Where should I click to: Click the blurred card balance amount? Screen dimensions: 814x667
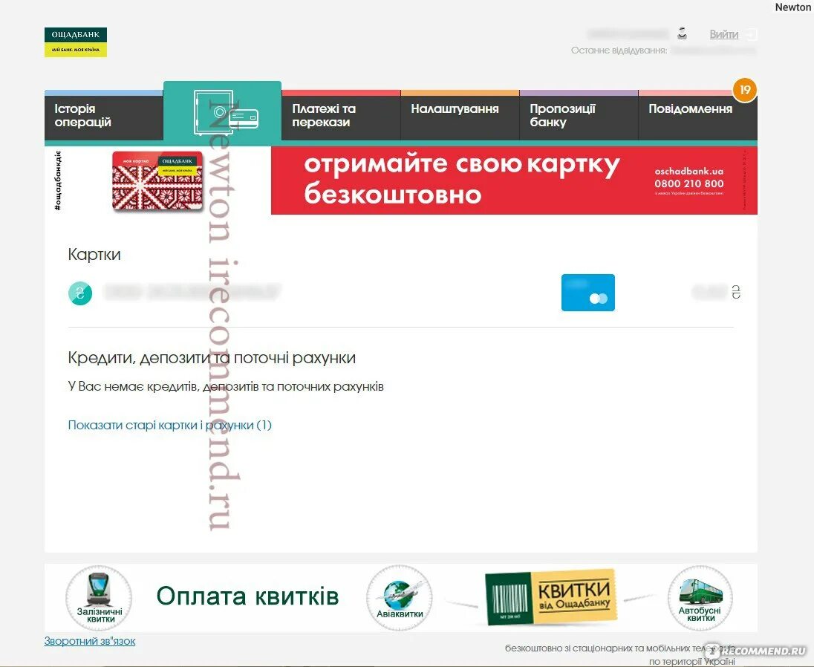[711, 293]
